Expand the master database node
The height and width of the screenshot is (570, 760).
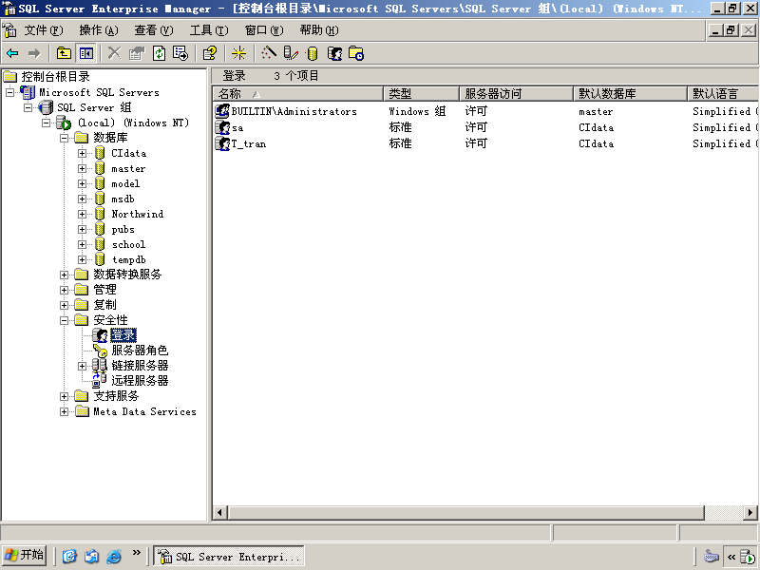[82, 169]
